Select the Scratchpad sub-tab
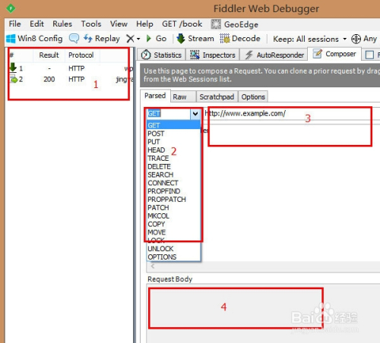The image size is (380, 343). coord(217,96)
